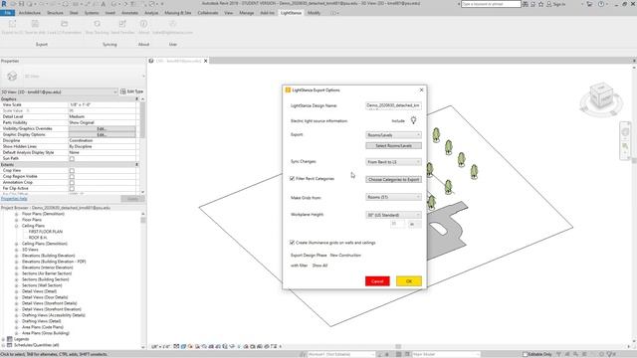Toggle Filter Revit Categories checkbox
The image size is (637, 358).
(292, 178)
